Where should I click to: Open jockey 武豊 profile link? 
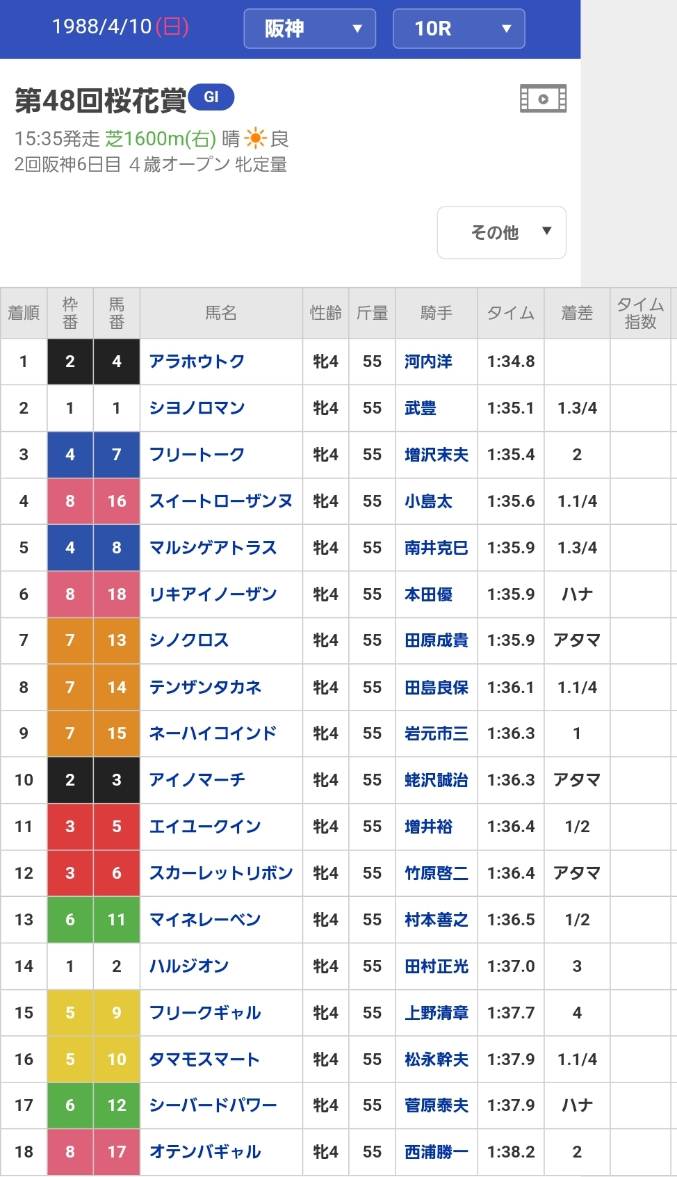420,408
